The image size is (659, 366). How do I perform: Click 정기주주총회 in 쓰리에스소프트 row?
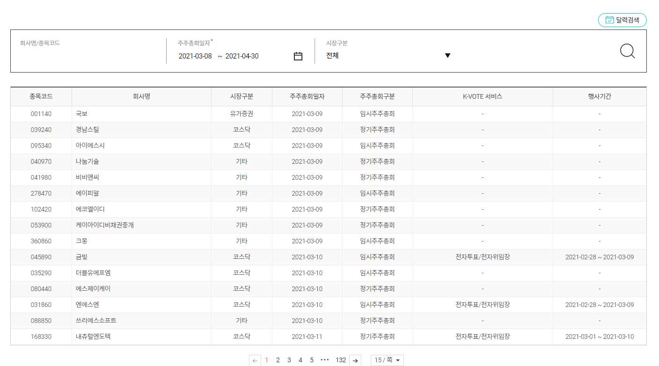click(x=377, y=321)
